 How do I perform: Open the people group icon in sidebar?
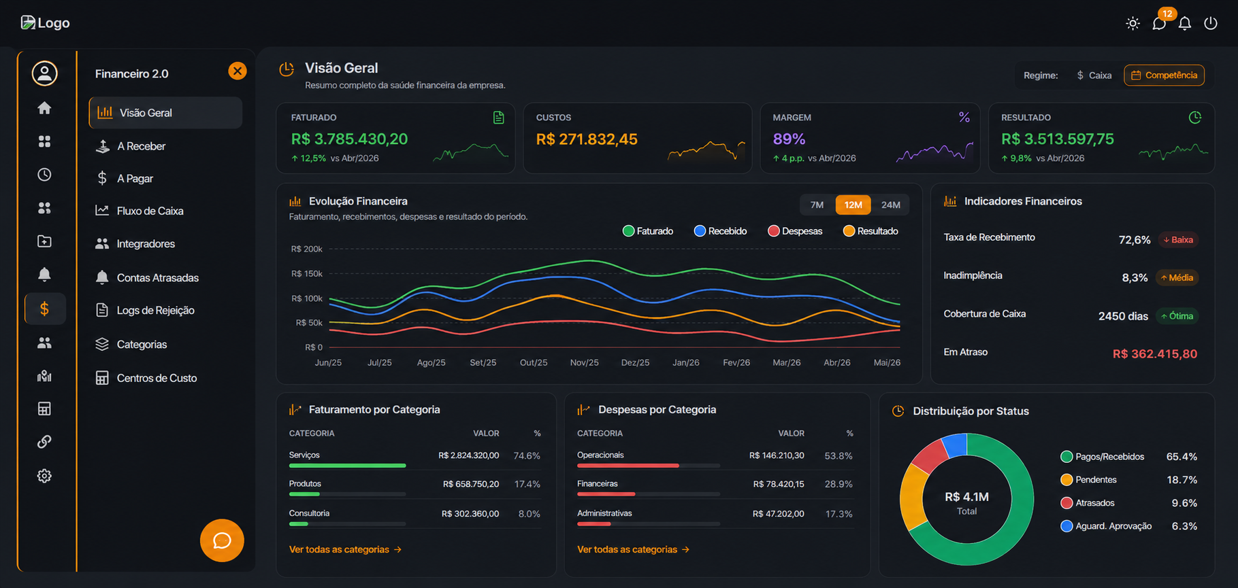coord(44,343)
